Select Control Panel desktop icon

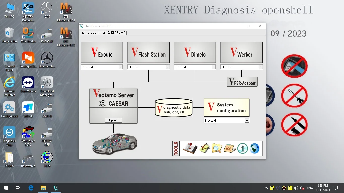[9, 62]
